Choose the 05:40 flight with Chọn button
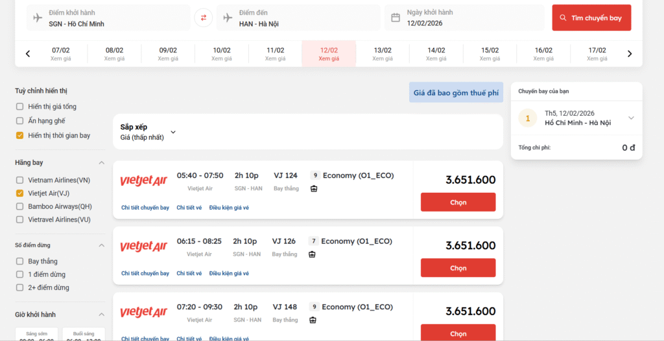The height and width of the screenshot is (341, 664). (x=458, y=202)
